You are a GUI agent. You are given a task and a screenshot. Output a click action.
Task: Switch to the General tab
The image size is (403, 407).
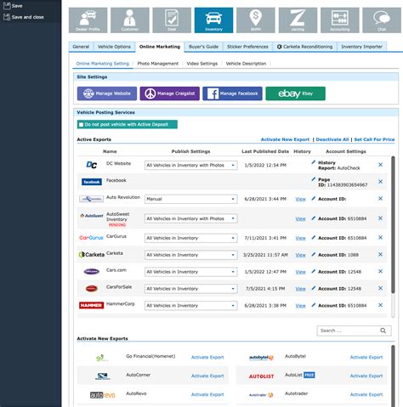click(x=81, y=47)
